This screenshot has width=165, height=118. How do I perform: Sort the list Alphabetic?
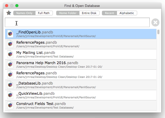127,13
